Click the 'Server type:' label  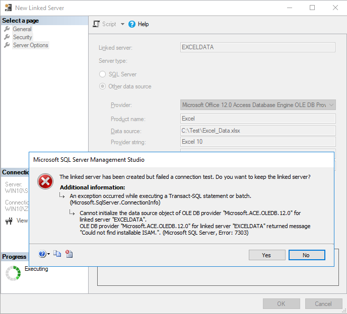coord(113,61)
